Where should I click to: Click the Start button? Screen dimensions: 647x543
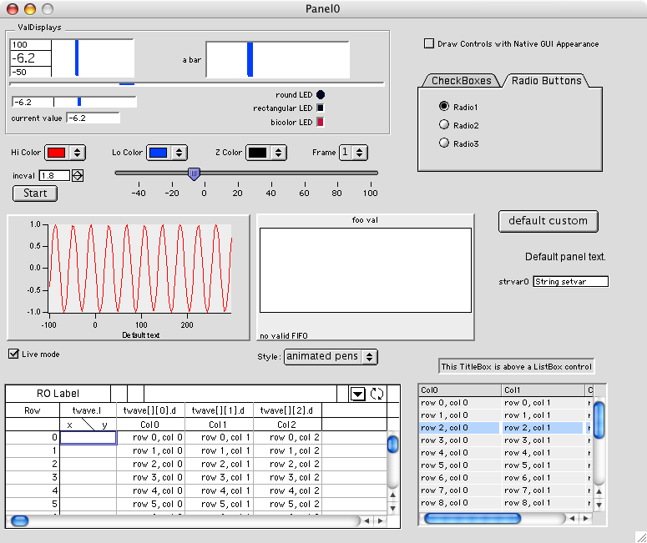[35, 194]
